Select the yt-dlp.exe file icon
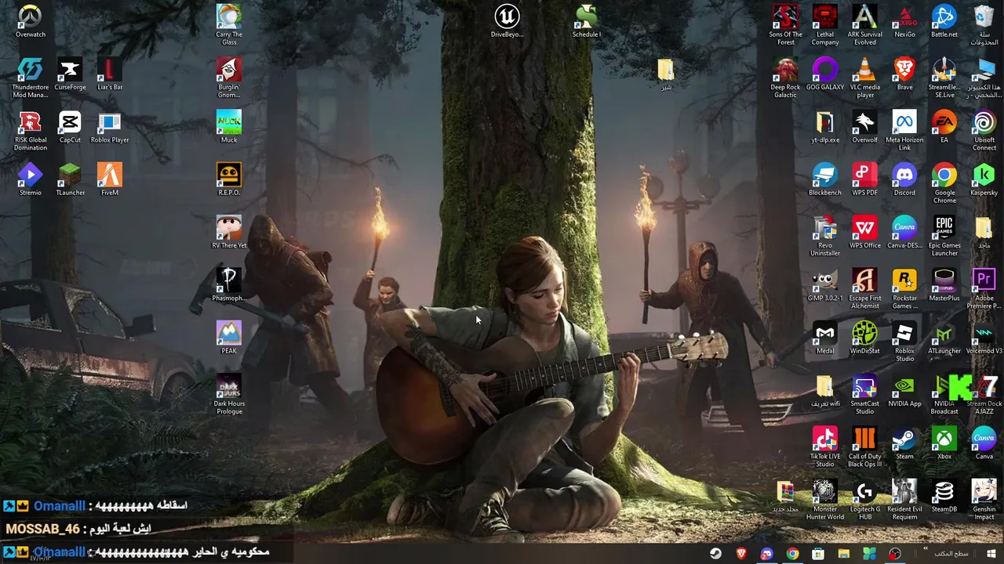This screenshot has width=1004, height=564. point(825,126)
